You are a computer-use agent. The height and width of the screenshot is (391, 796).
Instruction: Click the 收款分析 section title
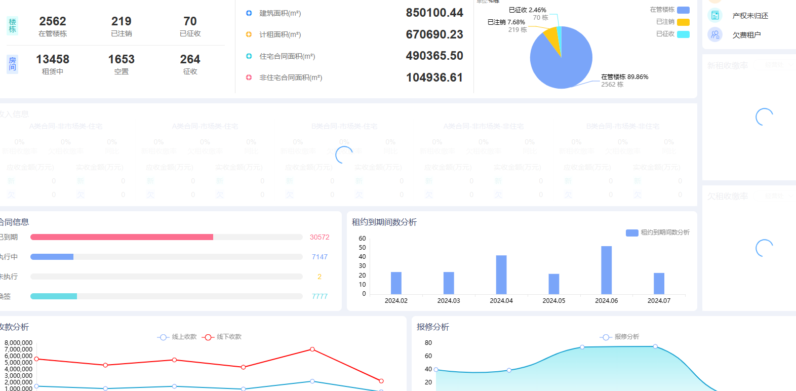pyautogui.click(x=14, y=327)
